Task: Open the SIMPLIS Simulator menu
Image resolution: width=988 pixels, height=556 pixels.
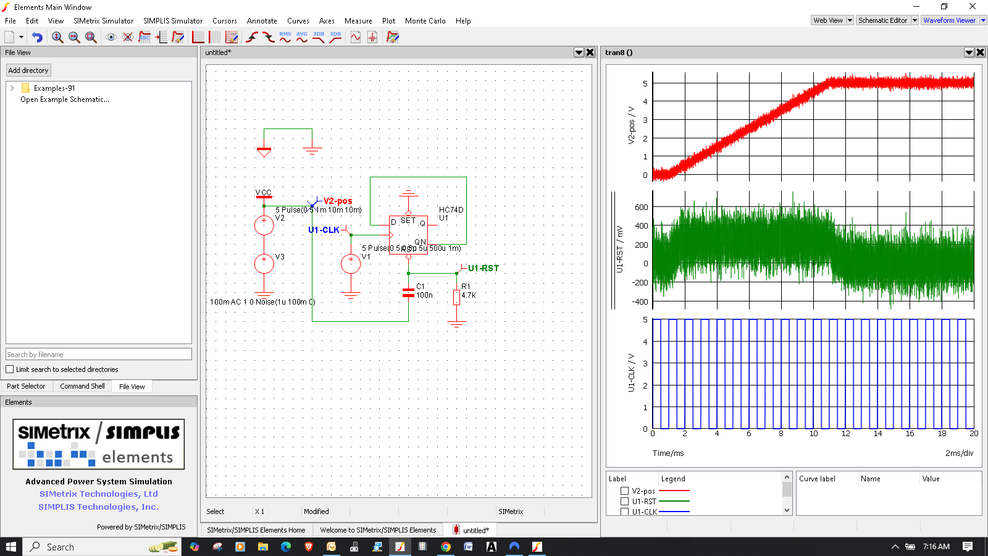Action: pyautogui.click(x=173, y=21)
